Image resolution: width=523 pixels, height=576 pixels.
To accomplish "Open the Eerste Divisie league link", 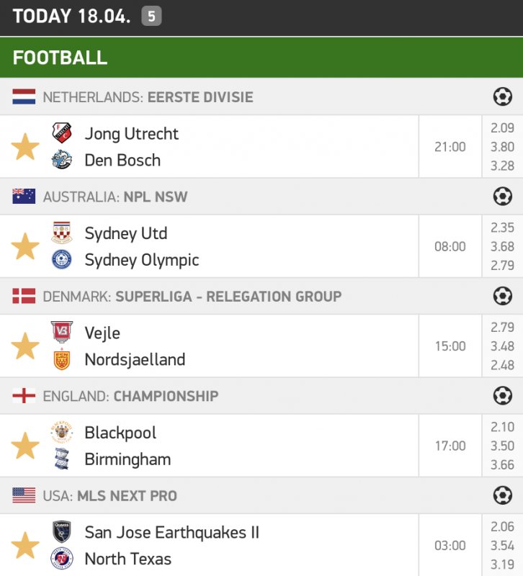I will 200,96.
